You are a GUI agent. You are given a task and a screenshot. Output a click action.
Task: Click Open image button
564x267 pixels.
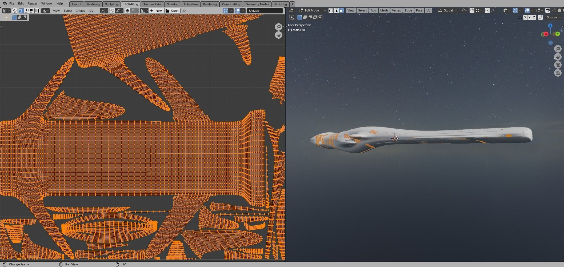click(172, 11)
